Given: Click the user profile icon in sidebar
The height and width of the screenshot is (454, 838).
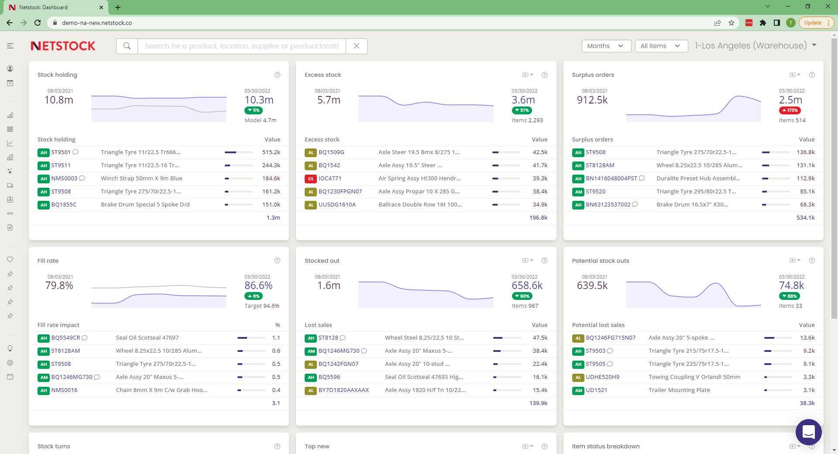Looking at the screenshot, I should (x=10, y=69).
